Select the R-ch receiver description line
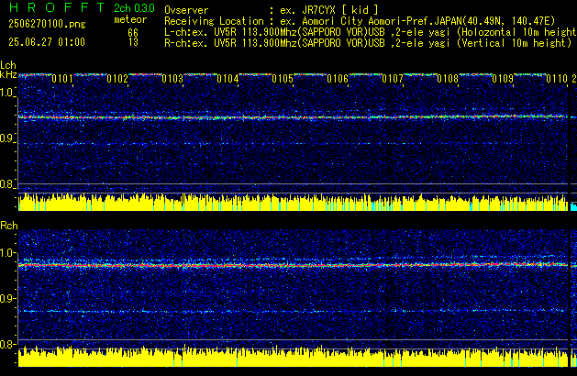 click(368, 43)
